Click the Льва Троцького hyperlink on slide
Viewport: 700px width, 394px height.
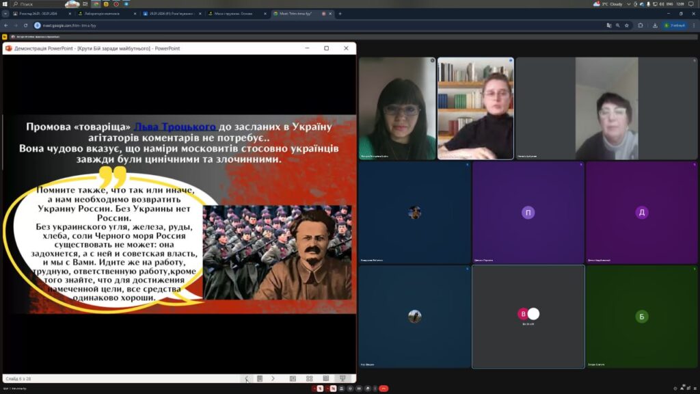point(175,127)
